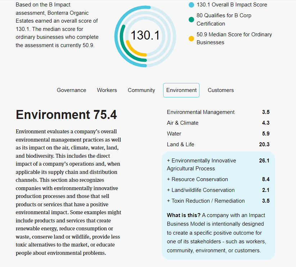Click the yellow Median Score legend dot
The height and width of the screenshot is (267, 296).
(192, 38)
